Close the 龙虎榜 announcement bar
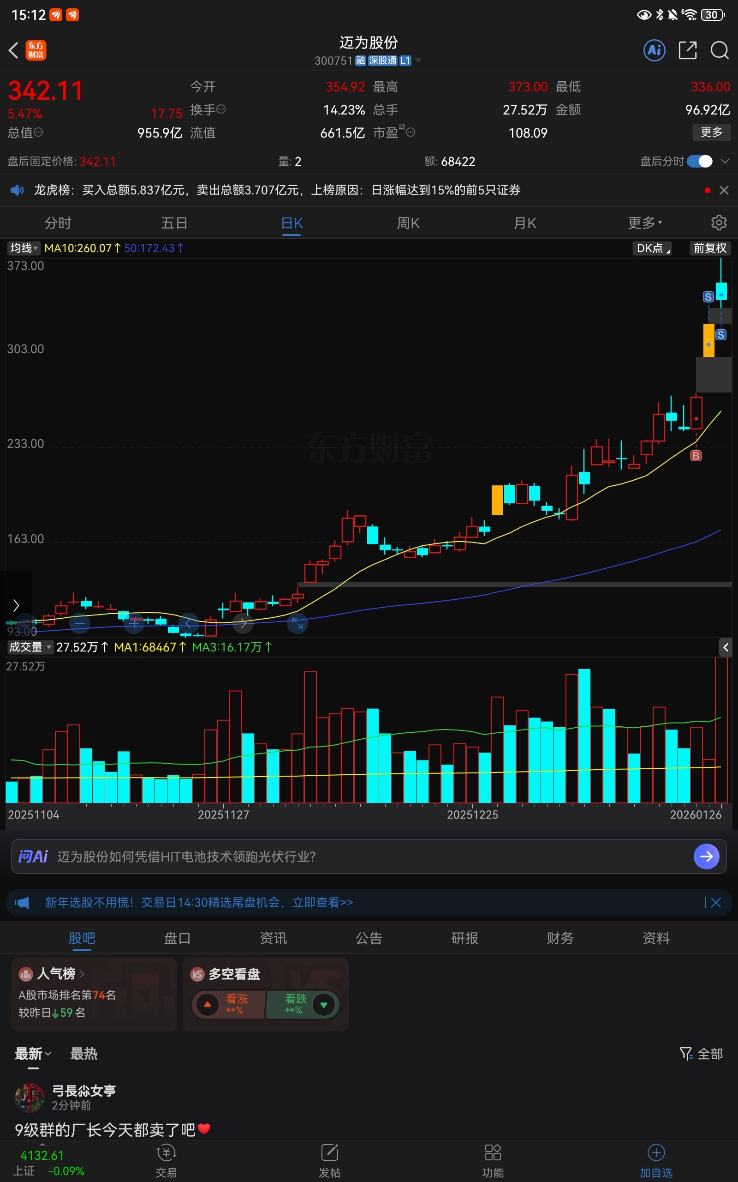738x1182 pixels. pos(724,191)
